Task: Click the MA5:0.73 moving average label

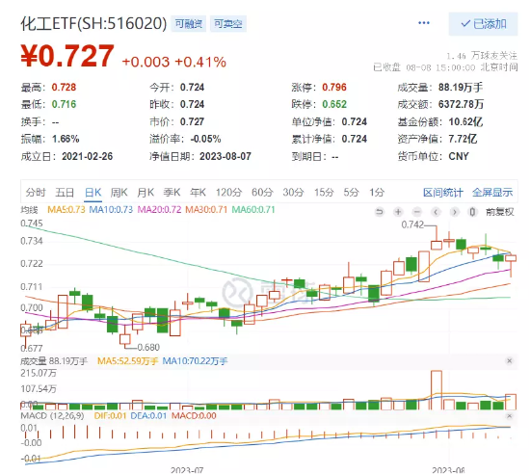Action: point(66,210)
